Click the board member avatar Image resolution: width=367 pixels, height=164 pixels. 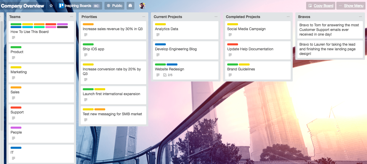click(x=142, y=6)
